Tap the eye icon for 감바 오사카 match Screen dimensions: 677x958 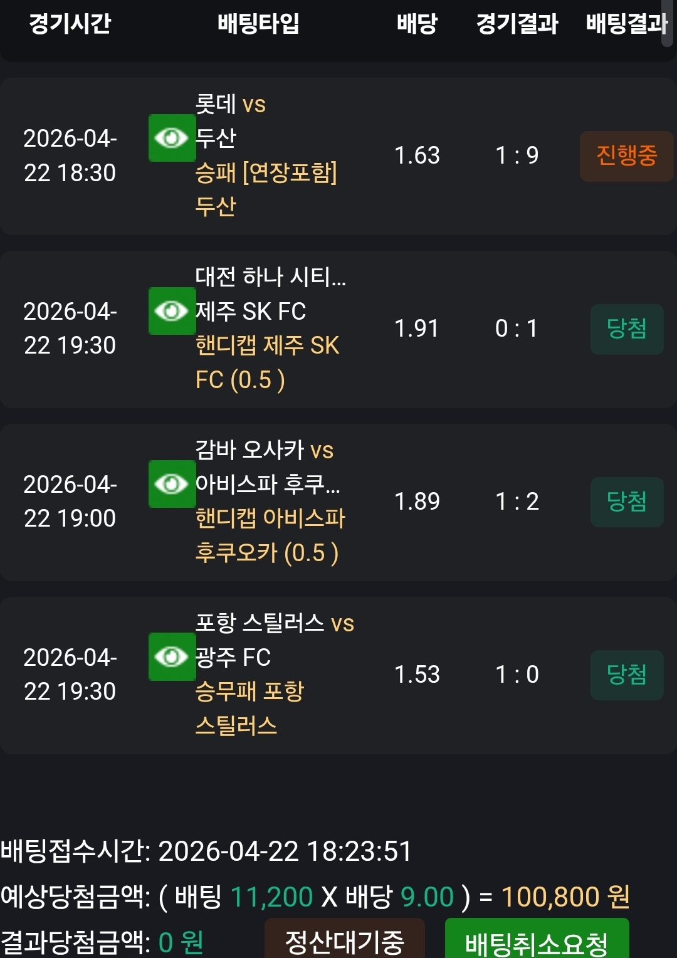coord(172,484)
